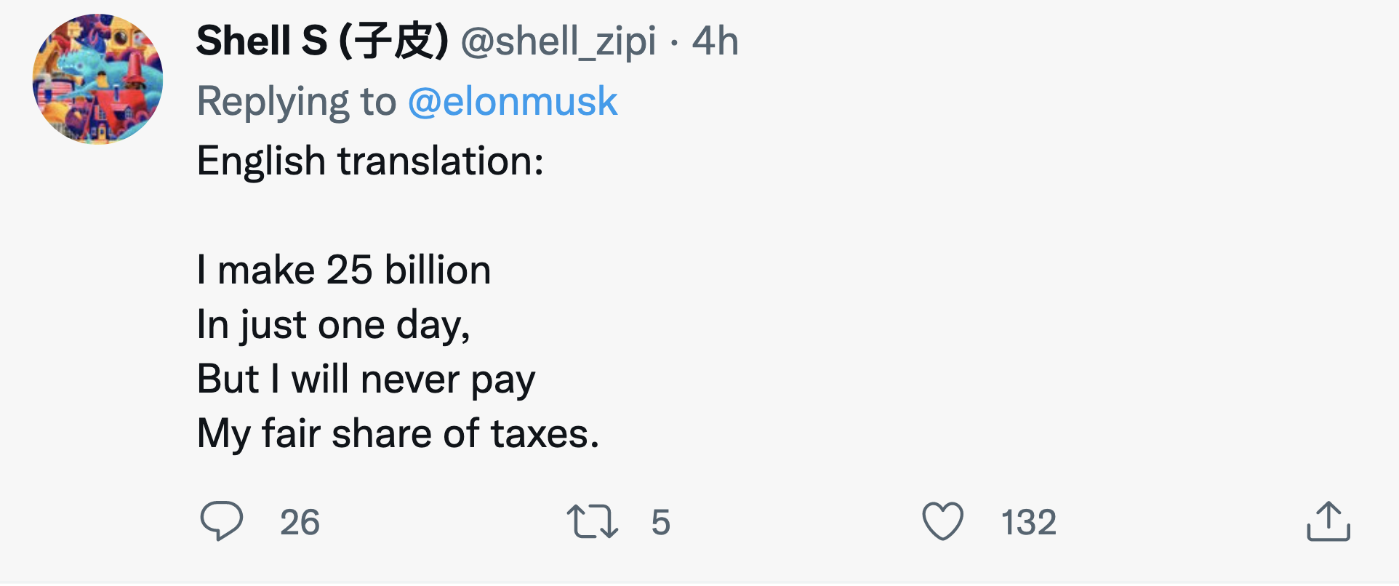Click the line "In just one day,"
Image resolution: width=1399 pixels, height=586 pixels.
334,324
